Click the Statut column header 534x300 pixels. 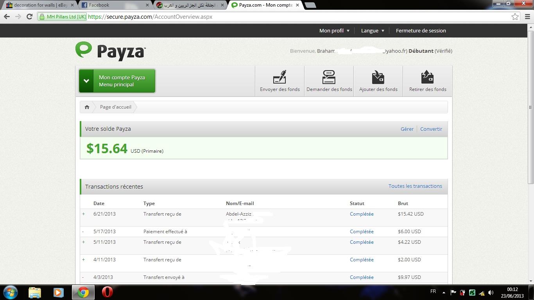pyautogui.click(x=357, y=204)
